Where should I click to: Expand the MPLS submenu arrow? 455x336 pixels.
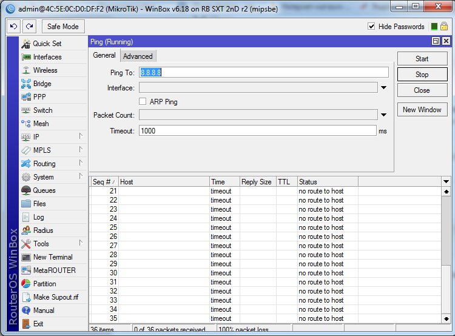coord(81,149)
